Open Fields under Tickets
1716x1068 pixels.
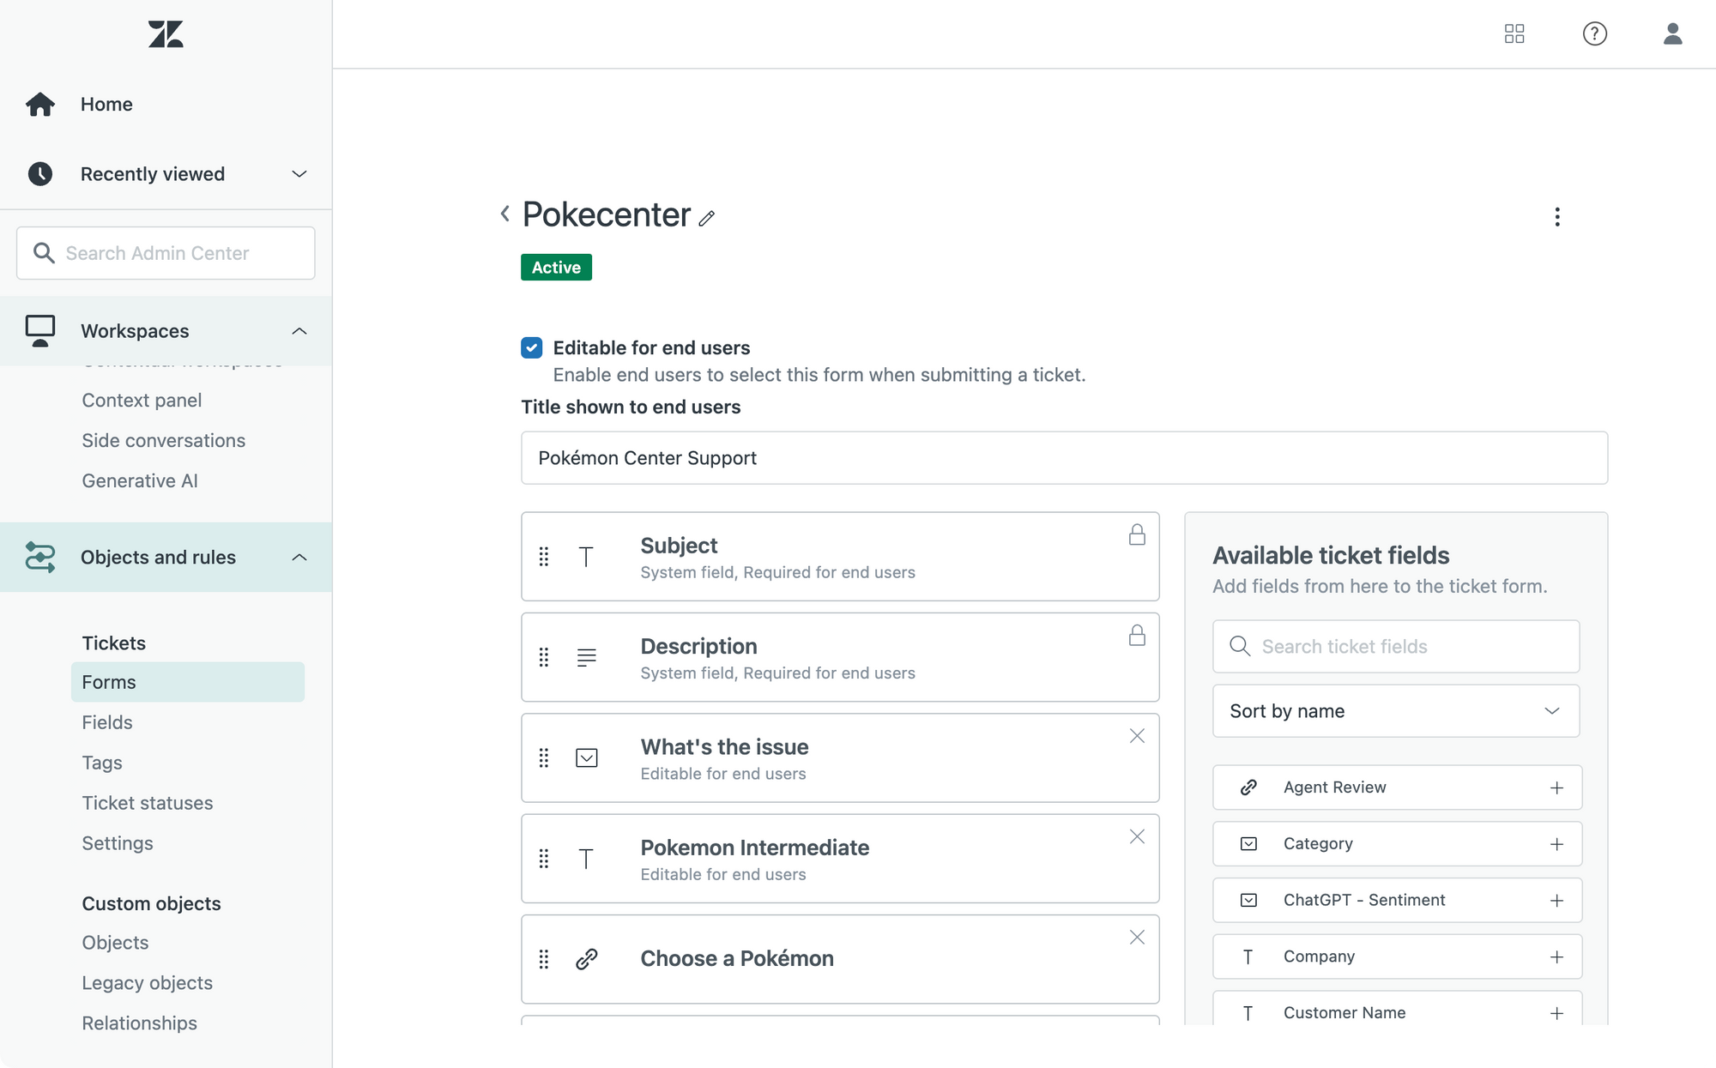[107, 722]
